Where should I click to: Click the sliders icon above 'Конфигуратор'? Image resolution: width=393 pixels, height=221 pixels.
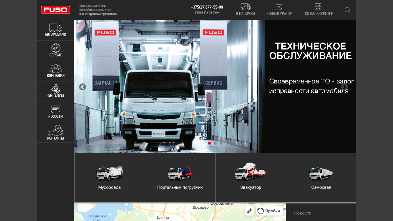(279, 7)
